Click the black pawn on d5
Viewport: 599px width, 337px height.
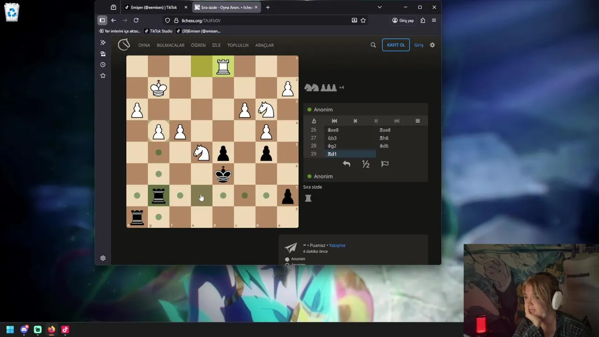[x=223, y=153]
